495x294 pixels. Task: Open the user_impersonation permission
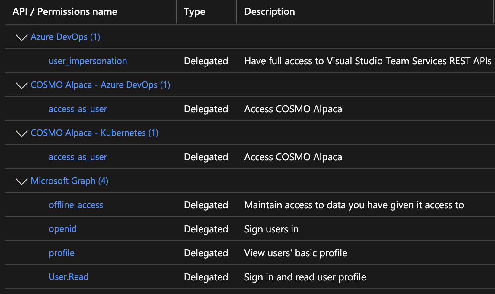point(88,61)
